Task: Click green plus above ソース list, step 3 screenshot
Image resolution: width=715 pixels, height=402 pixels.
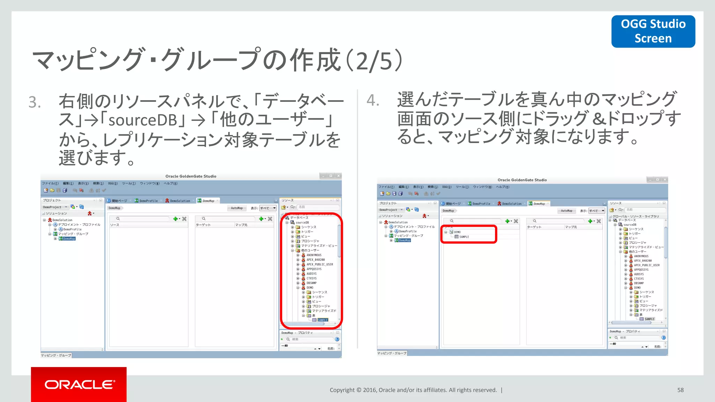Action: point(176,219)
